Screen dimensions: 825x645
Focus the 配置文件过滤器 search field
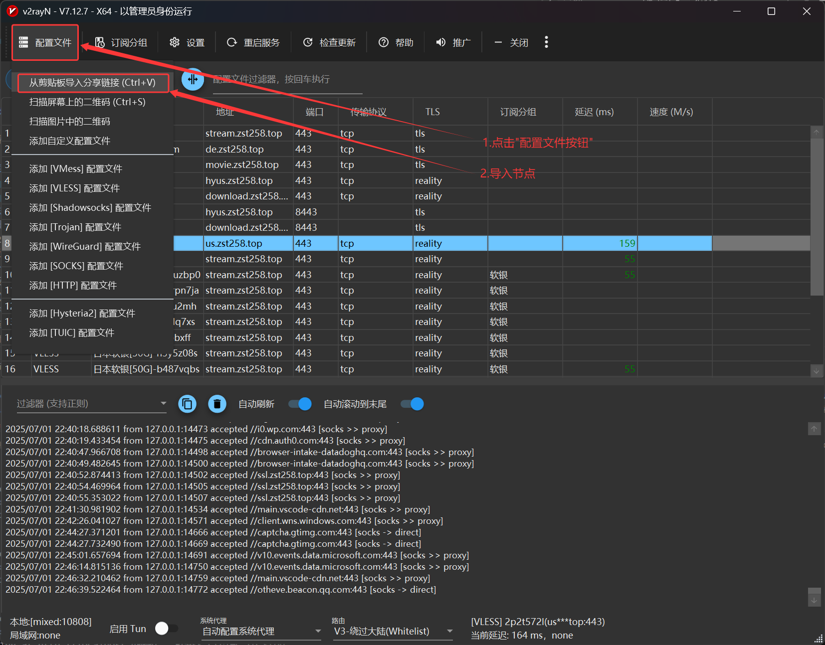287,79
